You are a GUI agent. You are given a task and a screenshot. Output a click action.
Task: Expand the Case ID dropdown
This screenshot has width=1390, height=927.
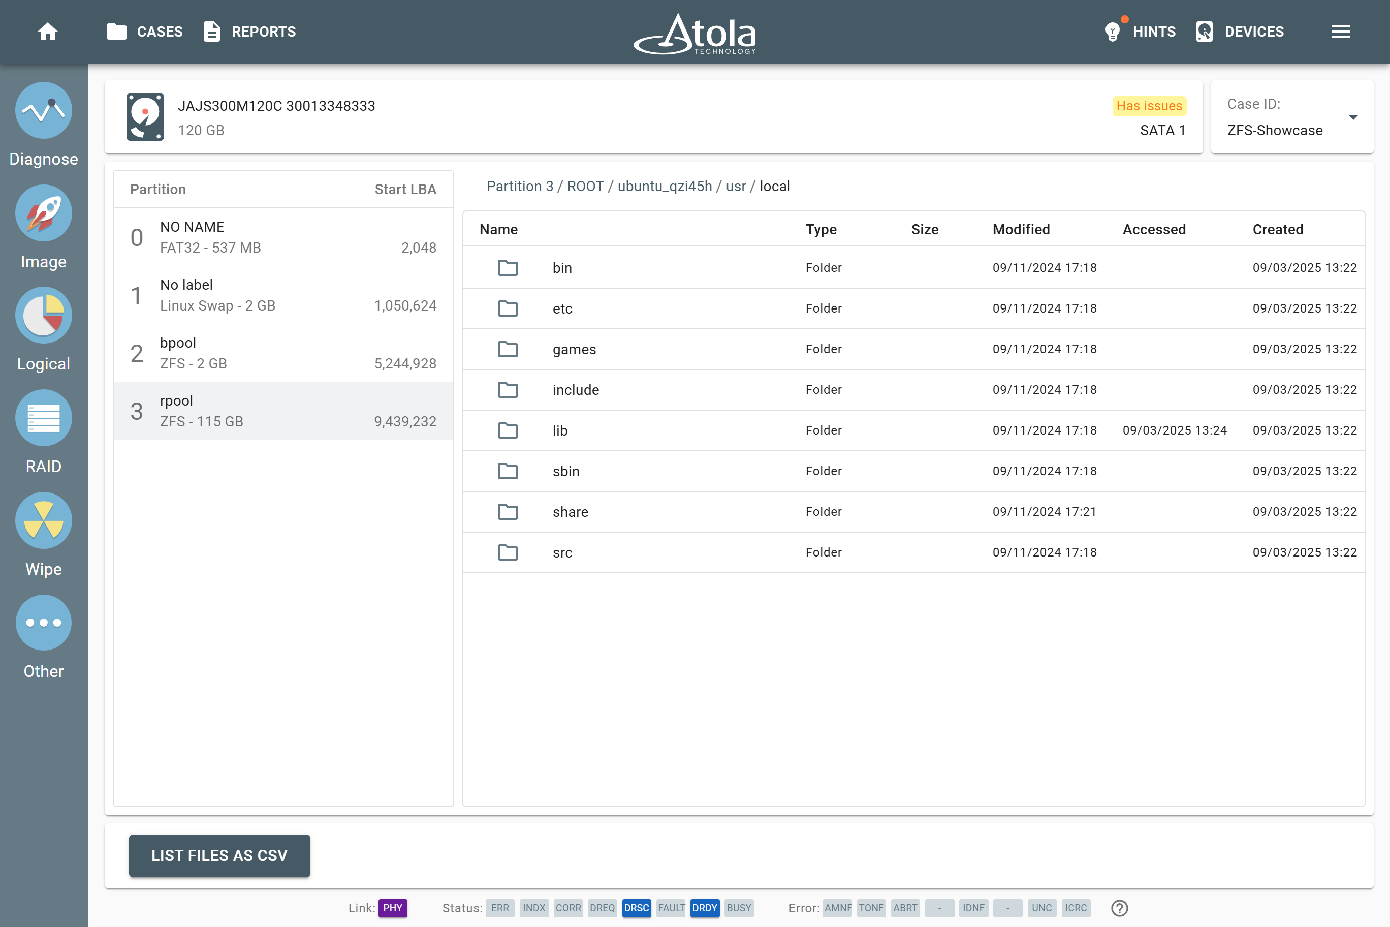[x=1353, y=117]
